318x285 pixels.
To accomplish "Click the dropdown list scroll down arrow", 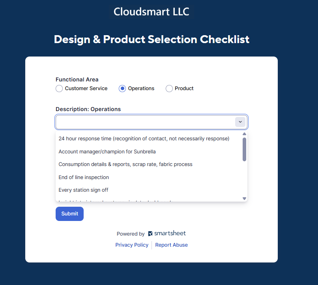I will pyautogui.click(x=244, y=198).
